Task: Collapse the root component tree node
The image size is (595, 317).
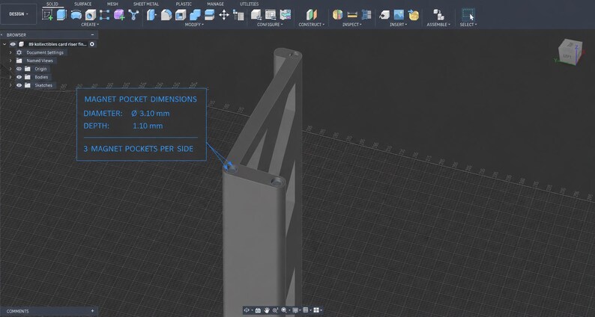Action: (x=4, y=44)
